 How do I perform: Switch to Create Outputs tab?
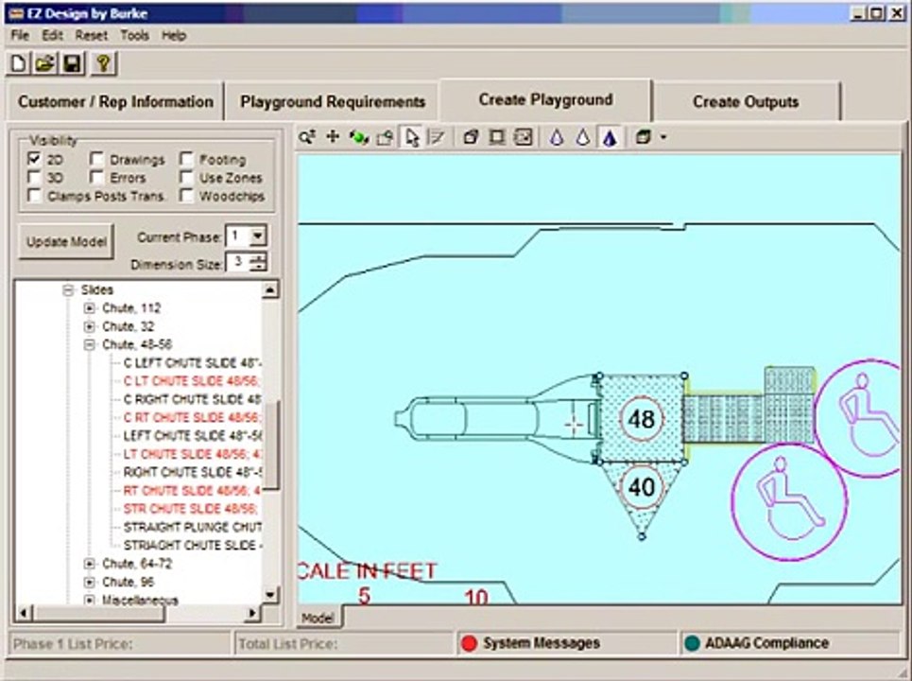pyautogui.click(x=746, y=102)
